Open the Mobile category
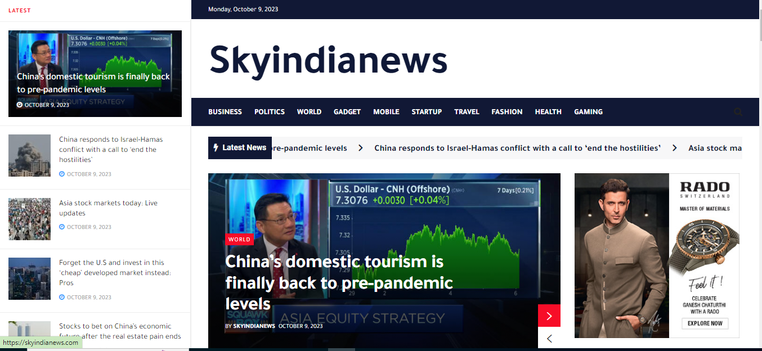Viewport: 762px width, 351px height. (386, 112)
